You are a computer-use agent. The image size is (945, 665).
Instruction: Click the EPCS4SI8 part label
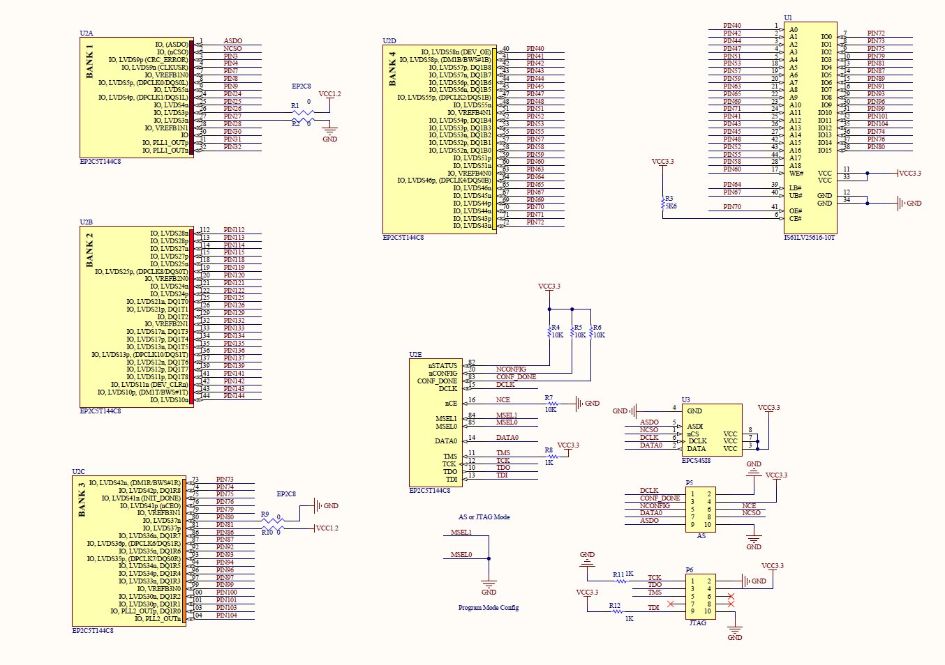click(x=696, y=461)
